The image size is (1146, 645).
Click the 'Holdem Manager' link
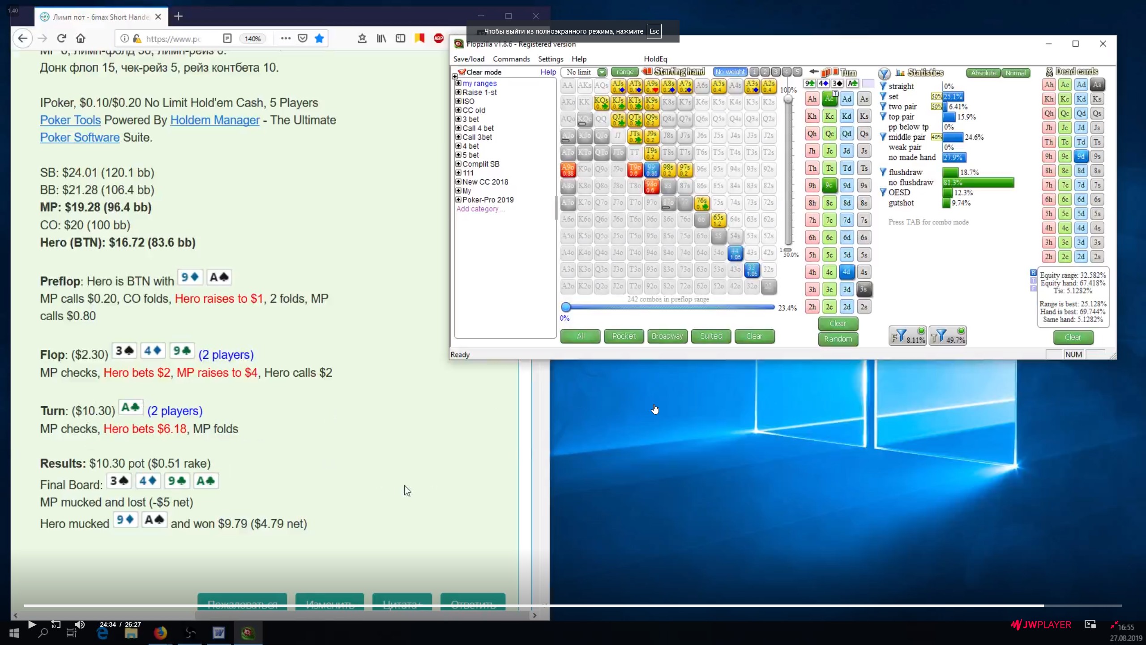click(215, 120)
